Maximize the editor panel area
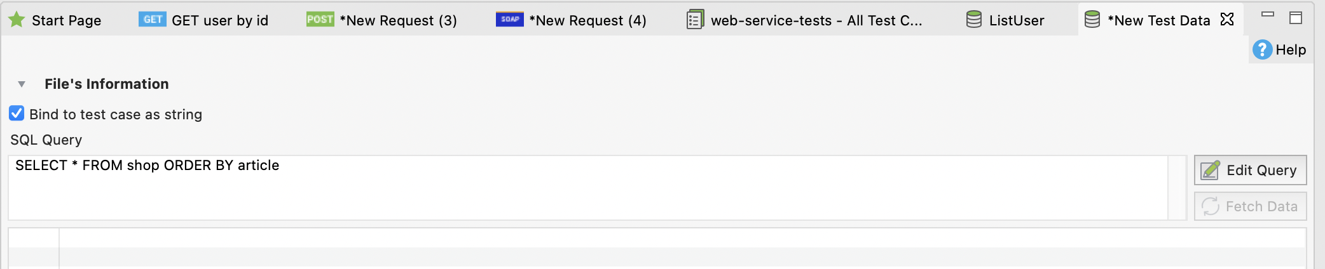Screen dimensions: 1325x269 click(x=1296, y=18)
